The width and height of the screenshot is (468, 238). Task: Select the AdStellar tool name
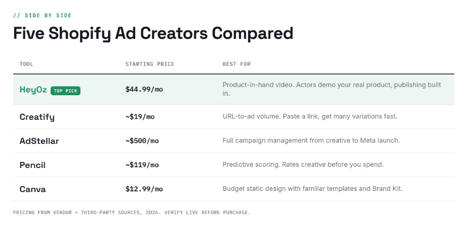(39, 141)
